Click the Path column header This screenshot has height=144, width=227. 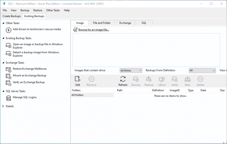click(120, 90)
